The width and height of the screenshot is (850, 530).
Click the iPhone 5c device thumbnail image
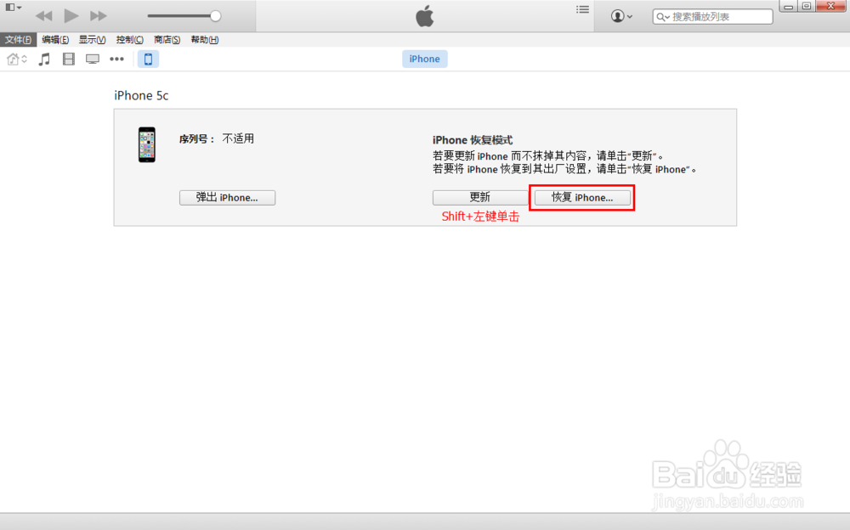click(x=147, y=144)
